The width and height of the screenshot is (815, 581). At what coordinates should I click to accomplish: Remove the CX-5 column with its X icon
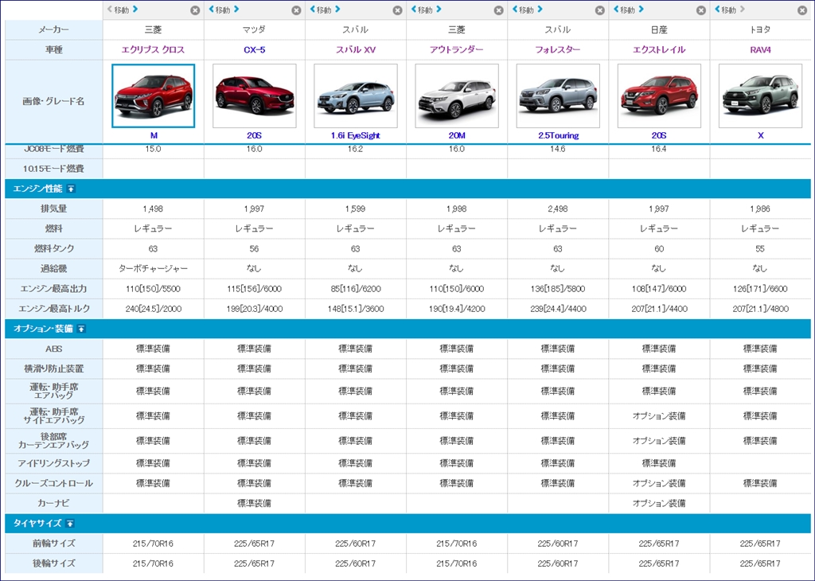coord(296,10)
